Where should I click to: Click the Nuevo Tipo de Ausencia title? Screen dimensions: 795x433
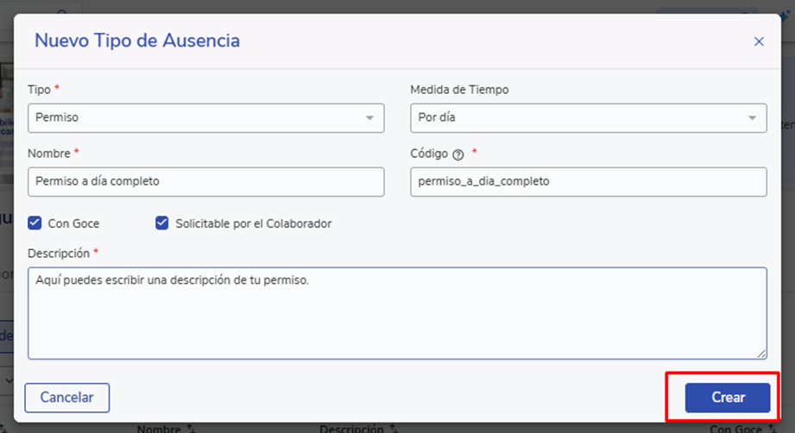point(137,41)
